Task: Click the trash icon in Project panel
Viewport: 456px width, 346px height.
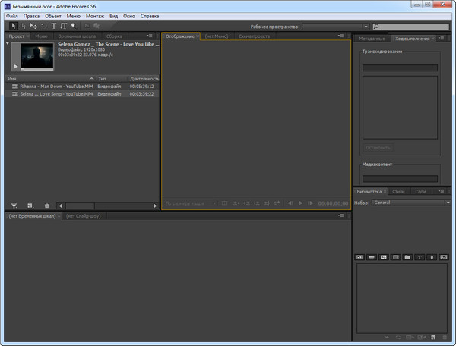Action: [46, 206]
